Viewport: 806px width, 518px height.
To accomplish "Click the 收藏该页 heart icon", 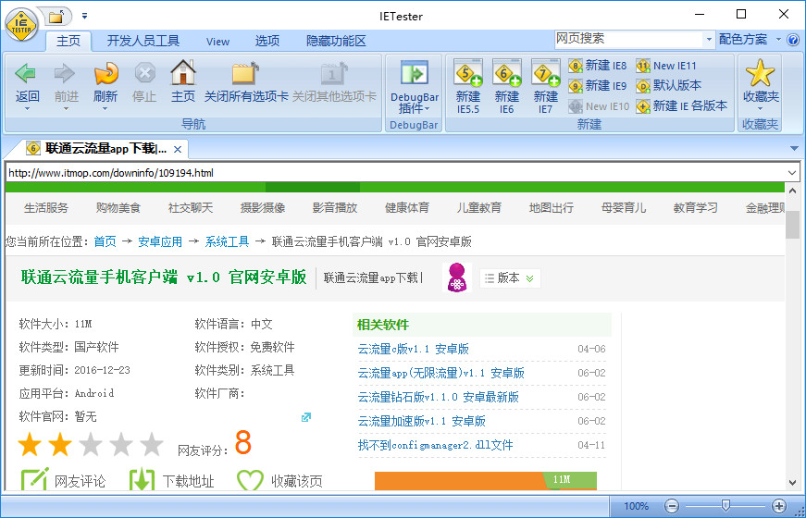I will pos(251,480).
